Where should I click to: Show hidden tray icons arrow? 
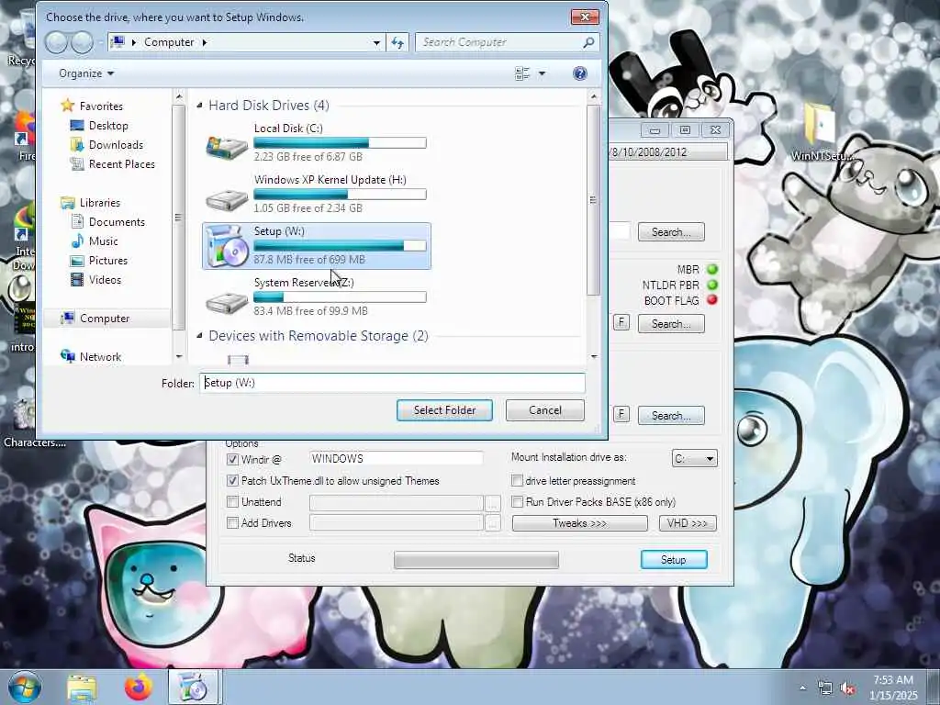pyautogui.click(x=802, y=688)
